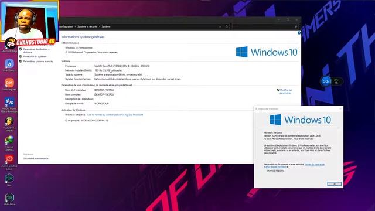Click the ID de produit value

click(94, 121)
